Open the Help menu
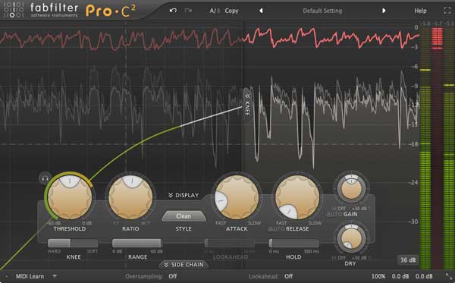Viewport: 455px width, 283px height. pos(420,11)
